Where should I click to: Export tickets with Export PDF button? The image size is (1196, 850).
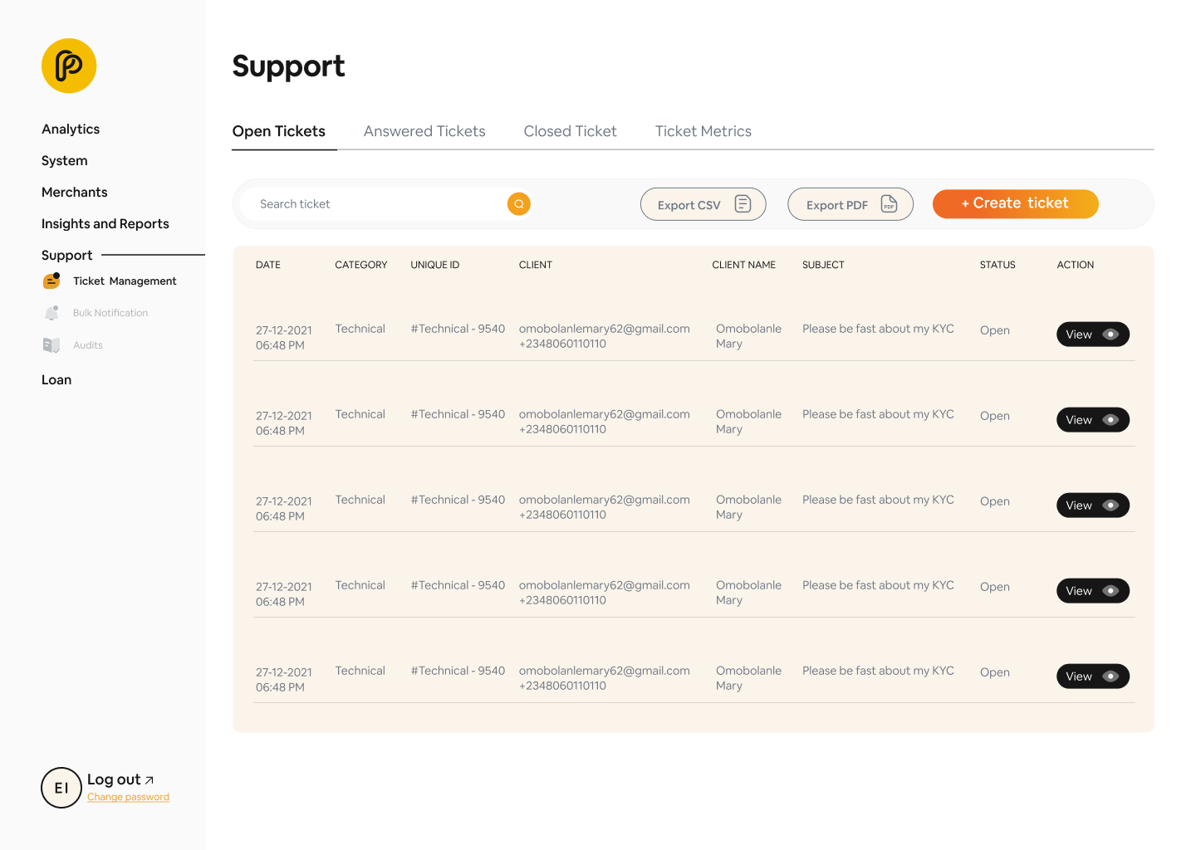850,204
